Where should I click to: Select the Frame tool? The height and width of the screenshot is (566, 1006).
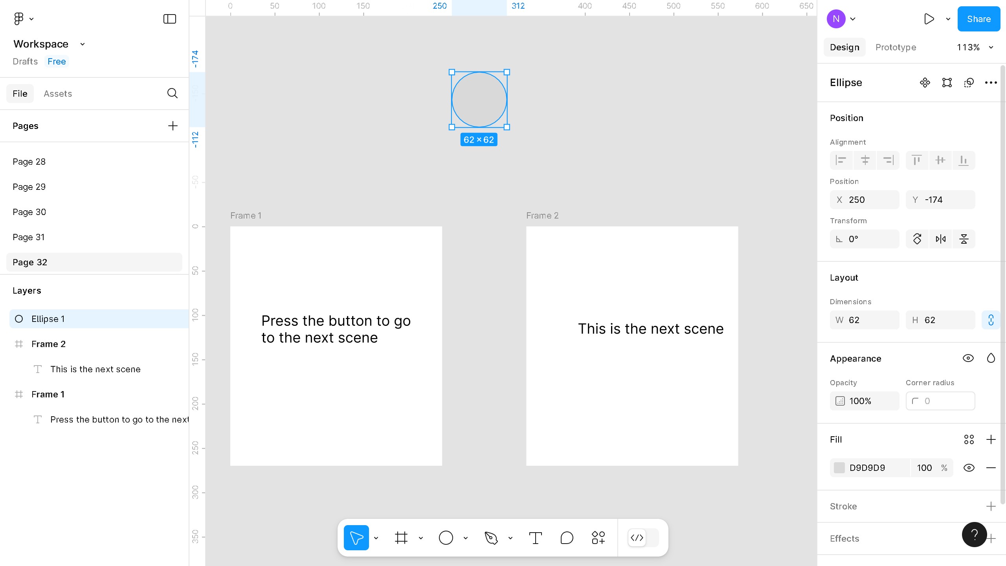click(x=401, y=538)
